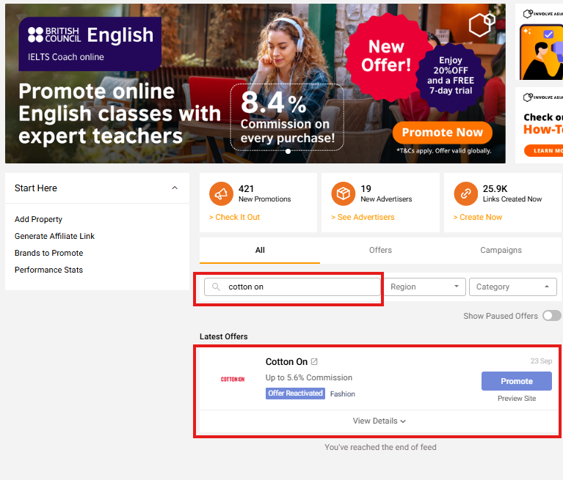Click the search magnifier icon

pyautogui.click(x=216, y=287)
